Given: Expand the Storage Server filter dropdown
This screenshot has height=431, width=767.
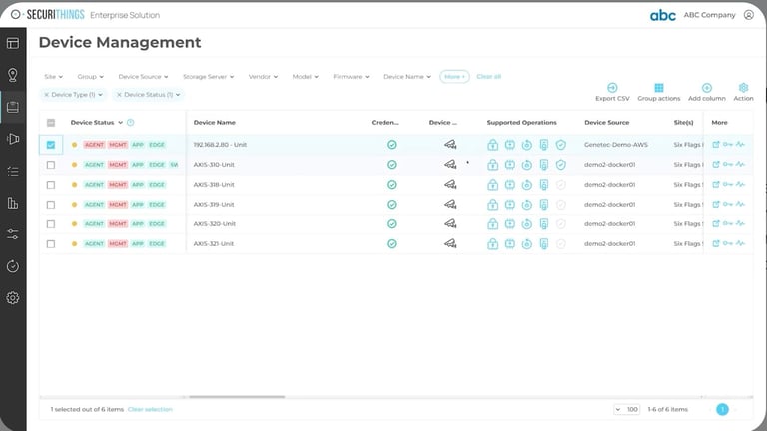Looking at the screenshot, I should (x=209, y=76).
